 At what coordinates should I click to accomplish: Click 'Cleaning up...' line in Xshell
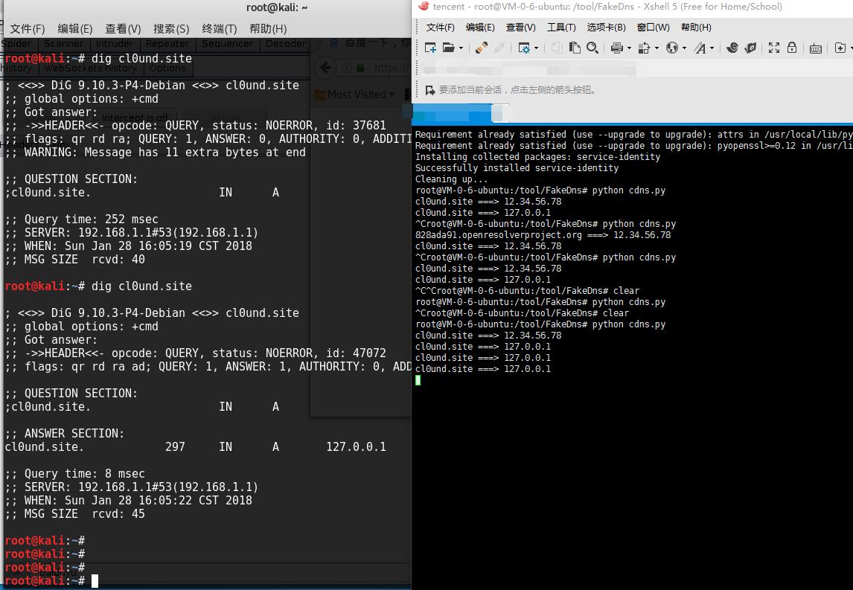pyautogui.click(x=452, y=179)
